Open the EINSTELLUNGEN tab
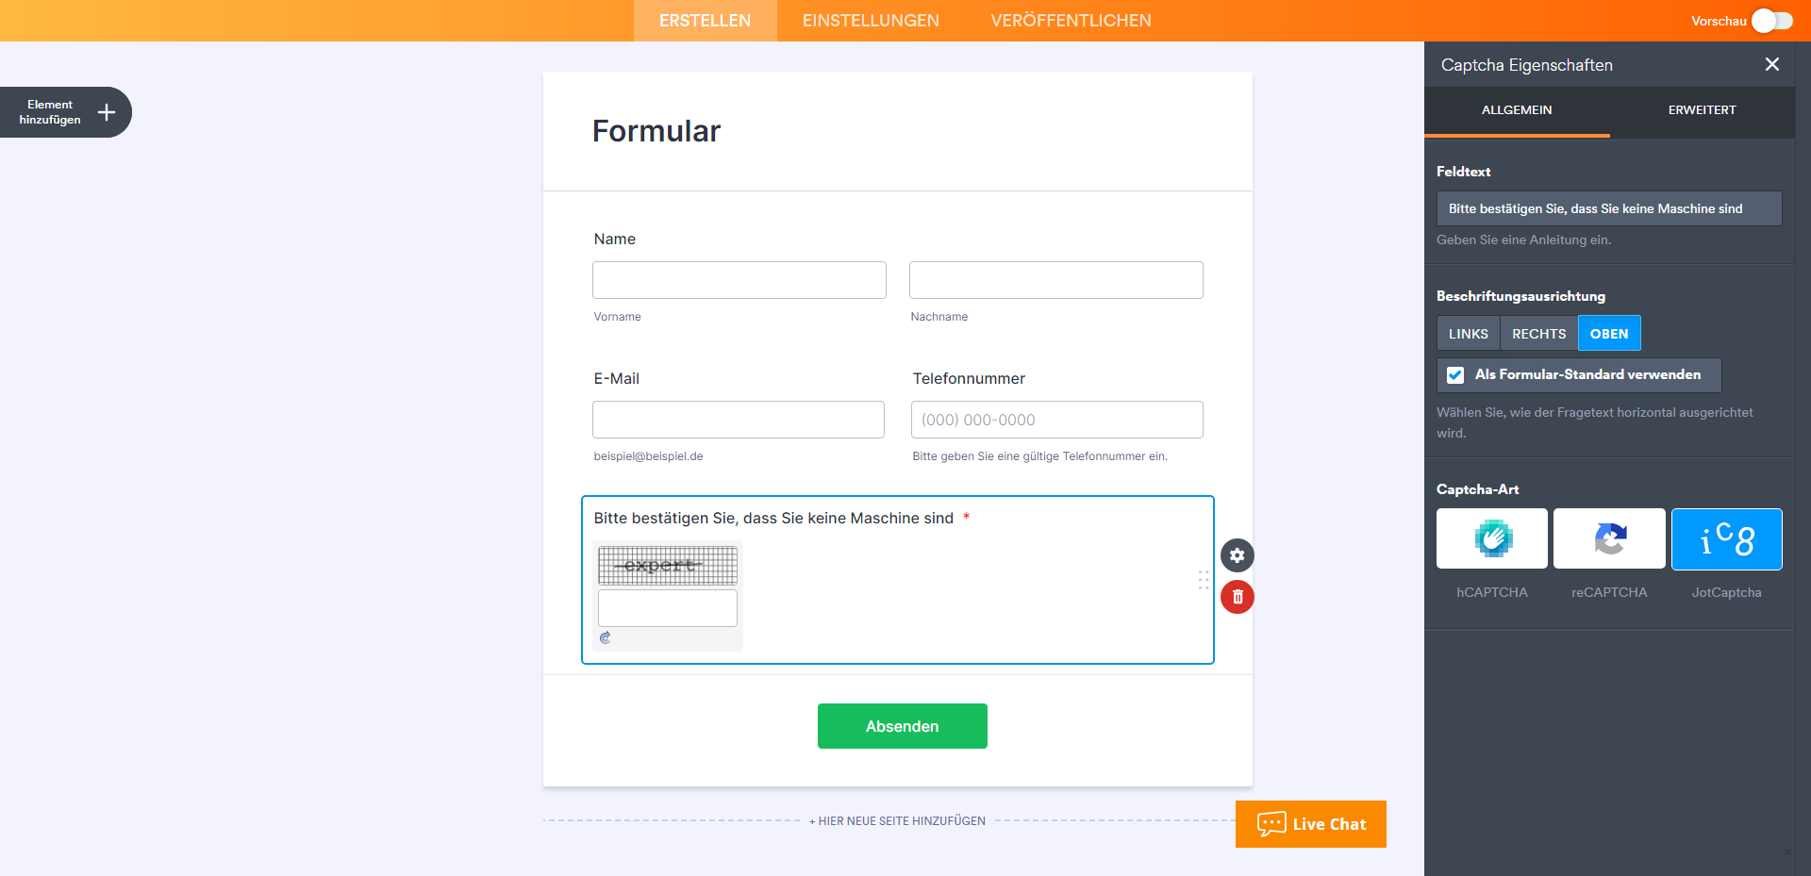Viewport: 1811px width, 876px height. (871, 21)
